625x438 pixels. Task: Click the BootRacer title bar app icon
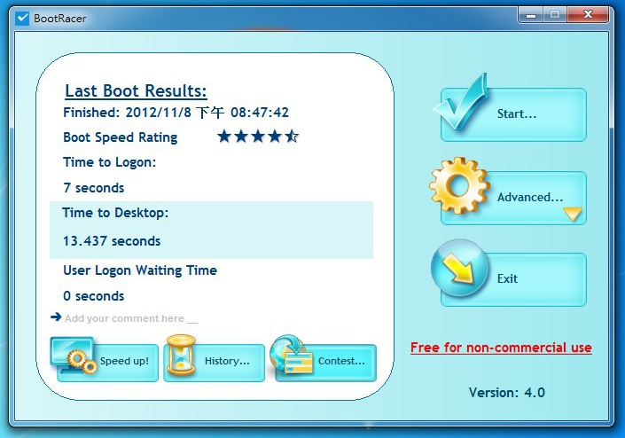[x=22, y=19]
